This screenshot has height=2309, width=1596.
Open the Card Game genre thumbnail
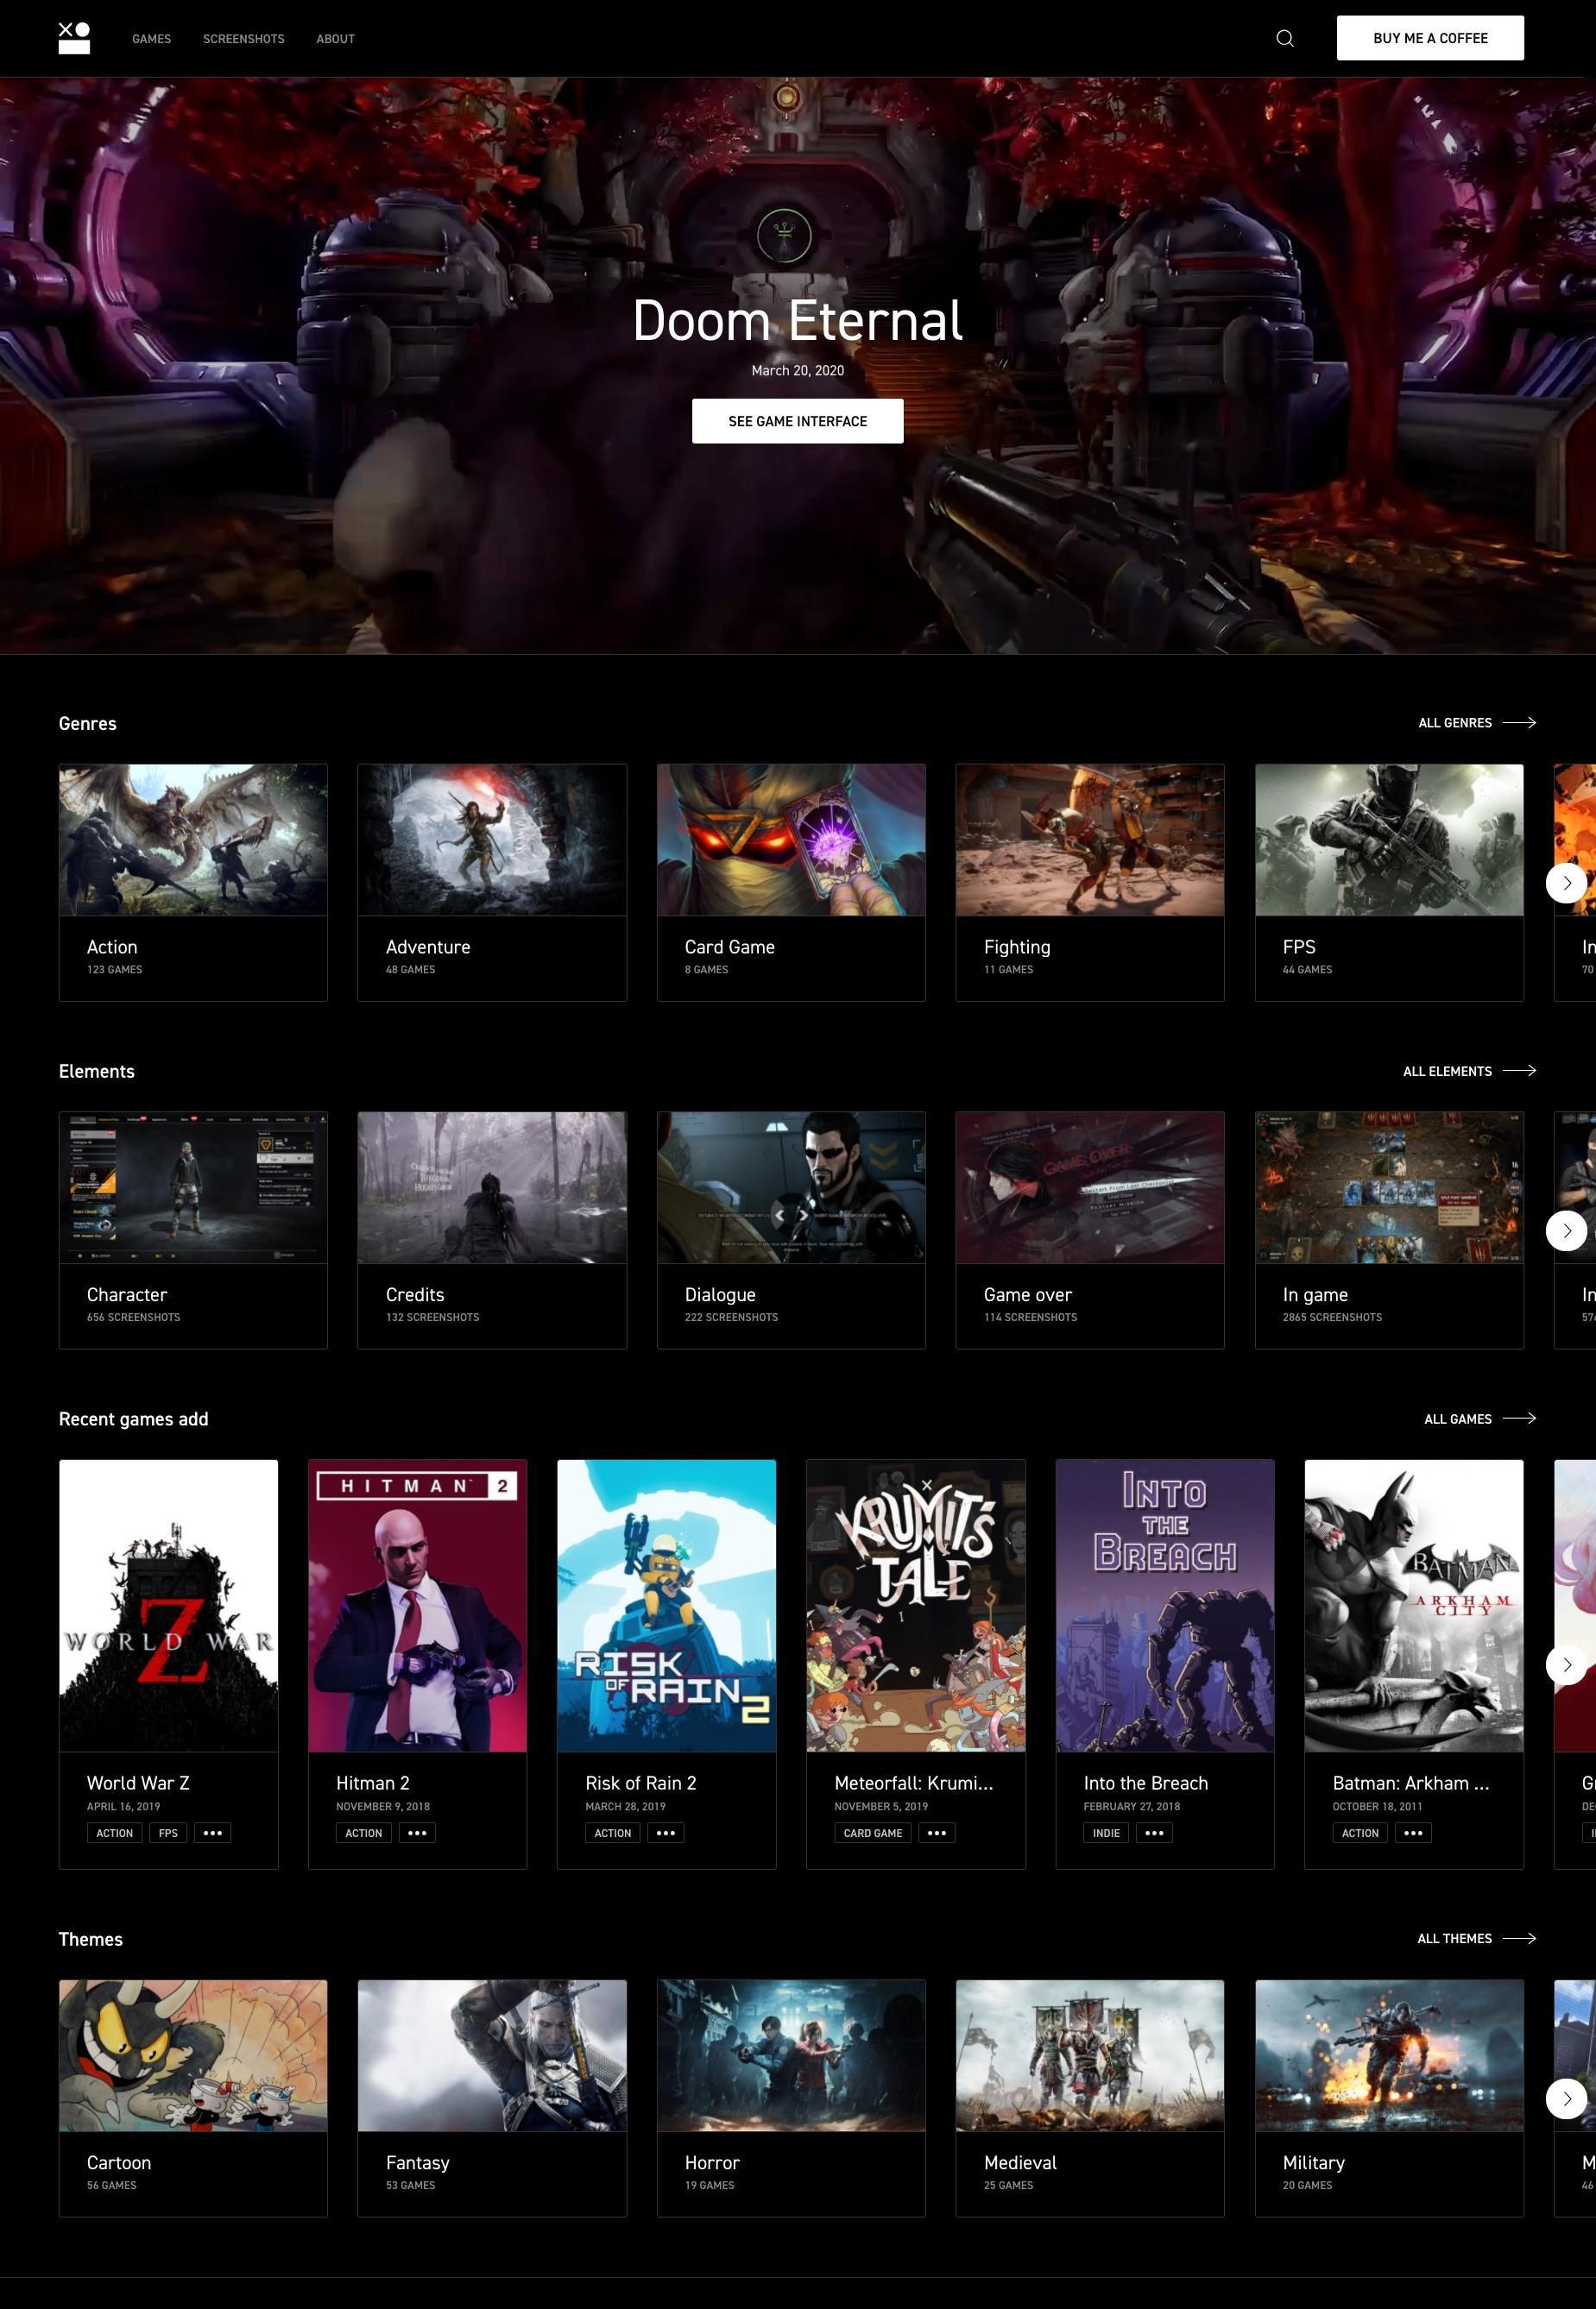point(791,840)
